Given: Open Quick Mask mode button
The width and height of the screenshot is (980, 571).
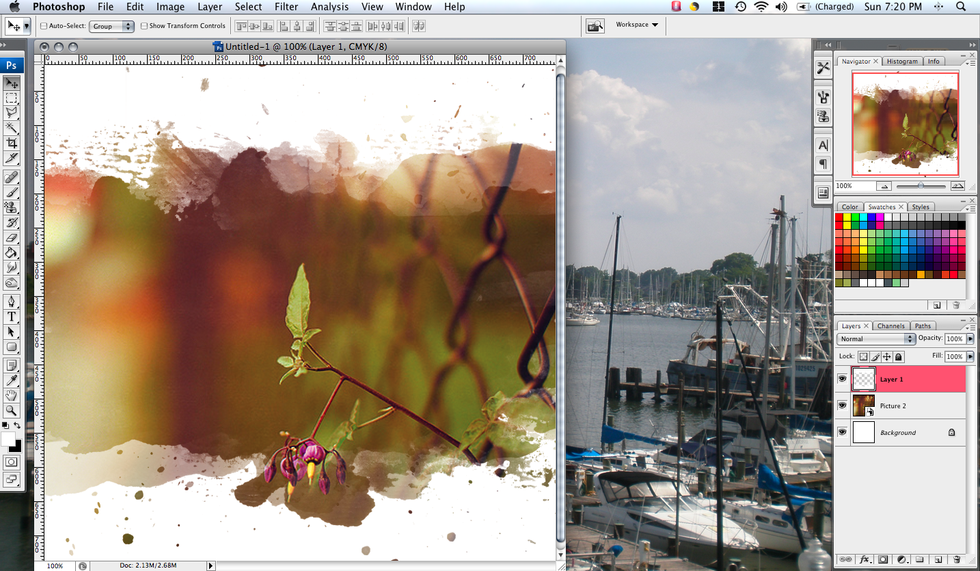Looking at the screenshot, I should tap(11, 462).
